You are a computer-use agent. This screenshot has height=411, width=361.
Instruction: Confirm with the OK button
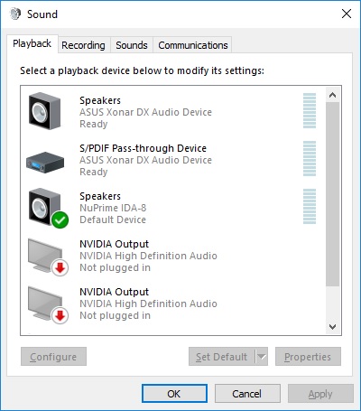tap(174, 394)
